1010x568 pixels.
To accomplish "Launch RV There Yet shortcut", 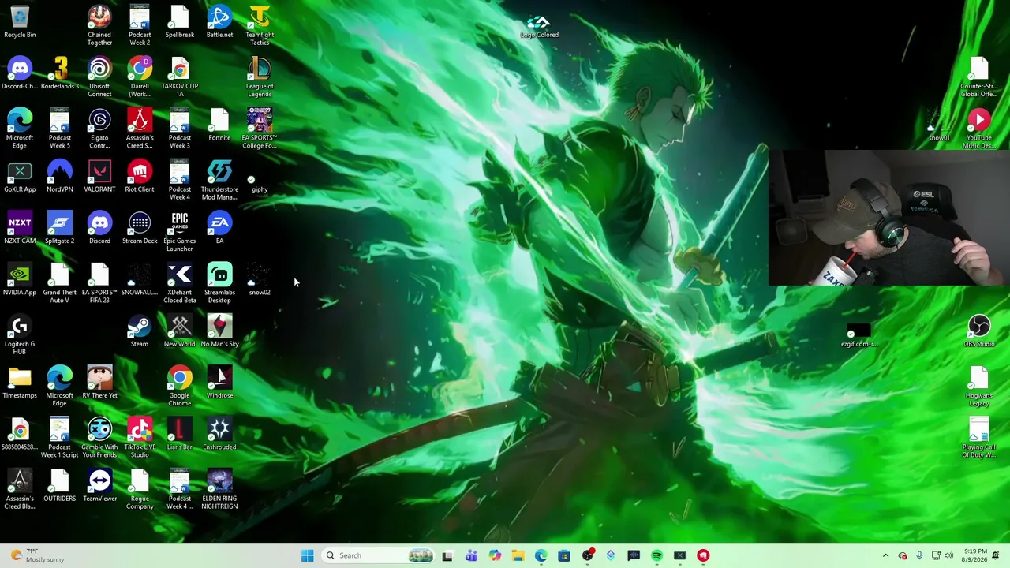I will 99,383.
